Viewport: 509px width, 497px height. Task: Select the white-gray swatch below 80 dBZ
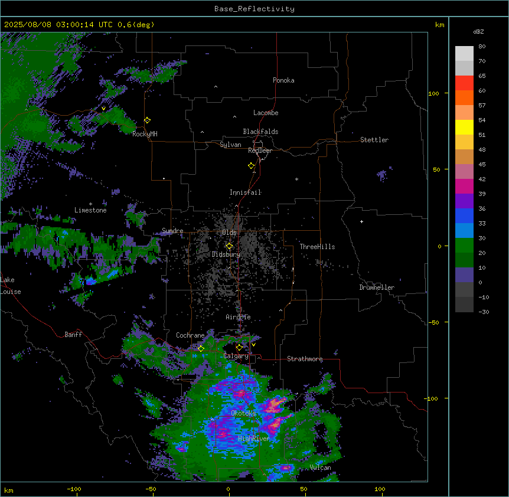(x=464, y=53)
